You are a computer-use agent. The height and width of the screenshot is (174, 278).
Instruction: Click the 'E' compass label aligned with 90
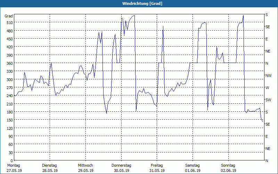point(267,136)
